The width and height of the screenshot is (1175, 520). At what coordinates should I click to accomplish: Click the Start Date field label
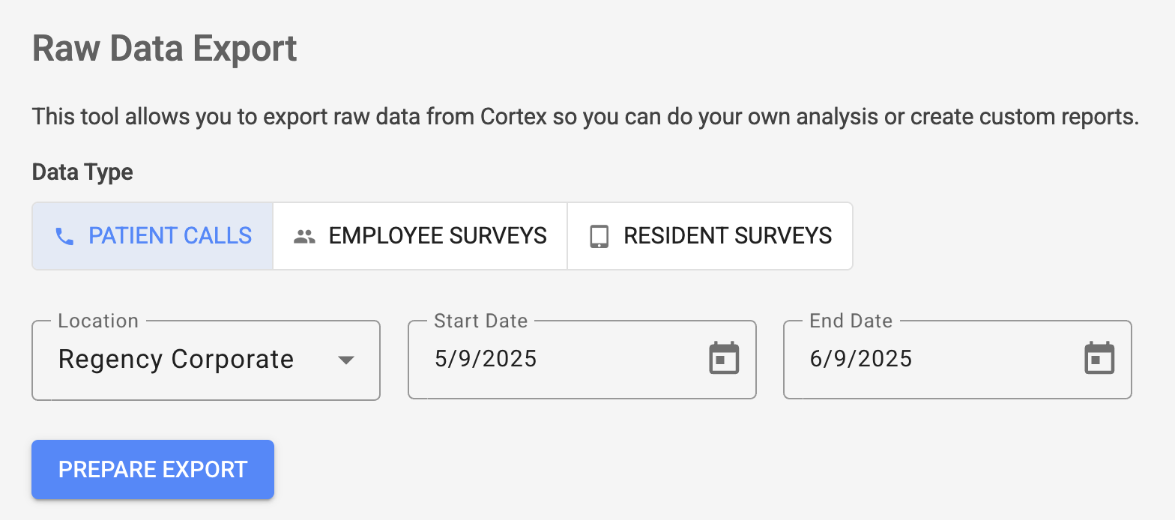tap(481, 321)
